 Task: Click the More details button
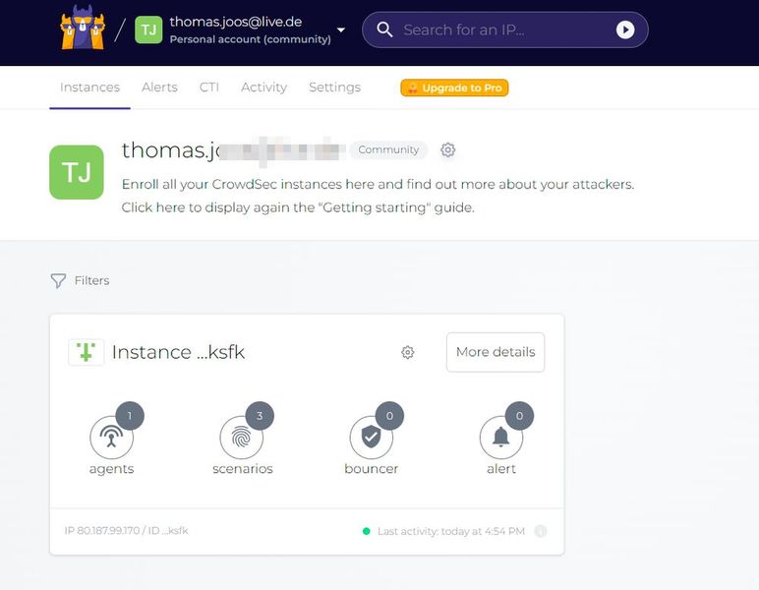click(x=496, y=352)
